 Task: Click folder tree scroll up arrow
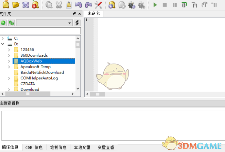[78, 38]
